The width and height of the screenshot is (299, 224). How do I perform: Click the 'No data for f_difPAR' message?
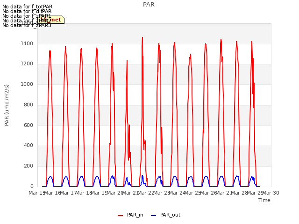27,11
